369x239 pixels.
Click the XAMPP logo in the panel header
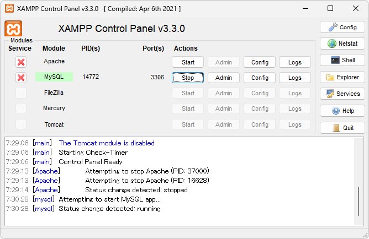[x=13, y=29]
